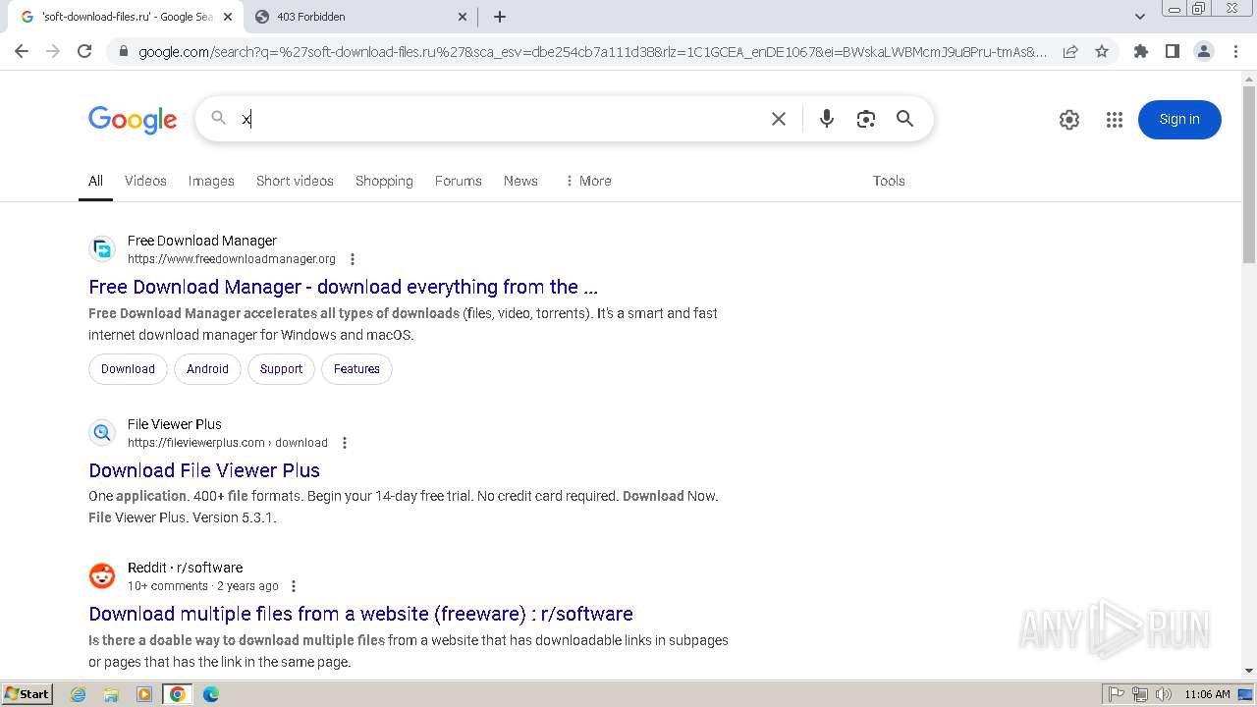Viewport: 1257px width, 707px height.
Task: Open Download File Viewer Plus link
Action: [x=204, y=470]
